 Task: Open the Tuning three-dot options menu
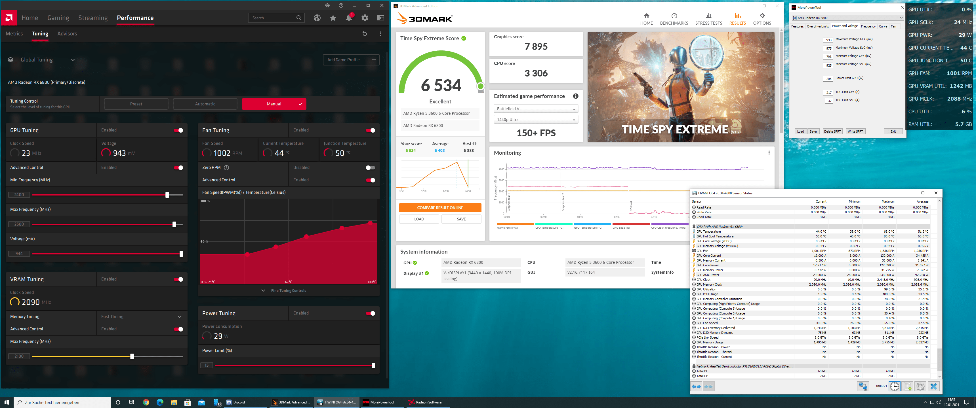(381, 34)
